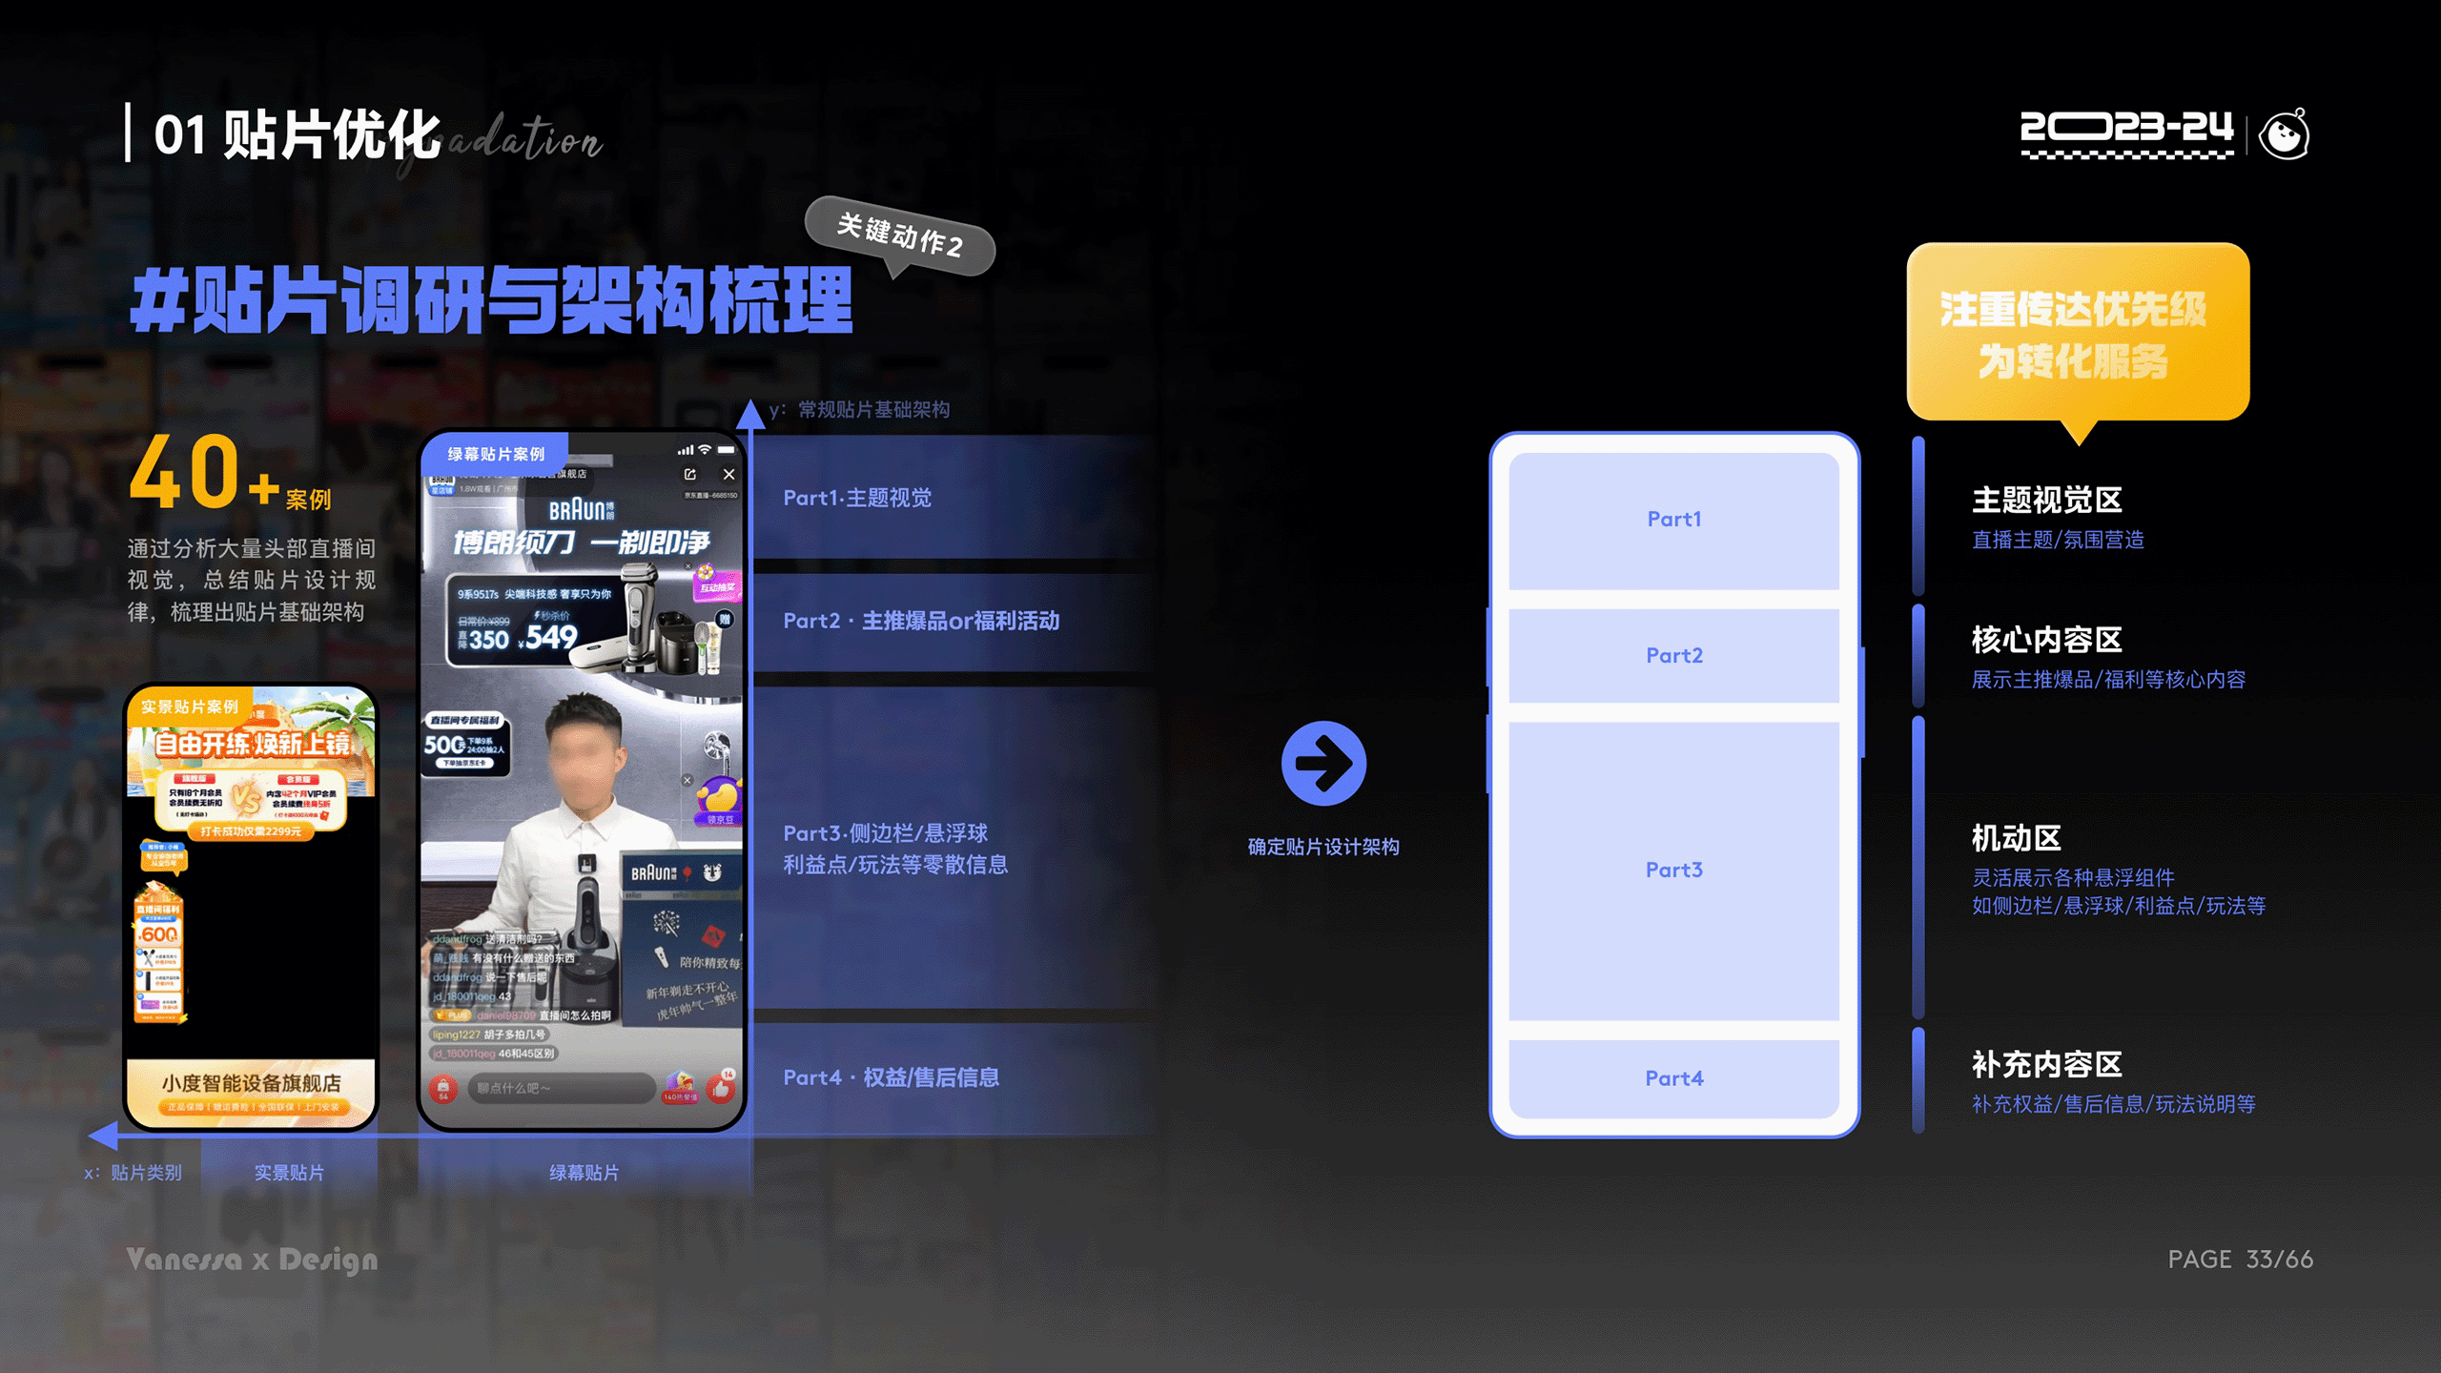Click the Part3 block in phone wireframe
The image size is (2441, 1373).
click(1673, 870)
